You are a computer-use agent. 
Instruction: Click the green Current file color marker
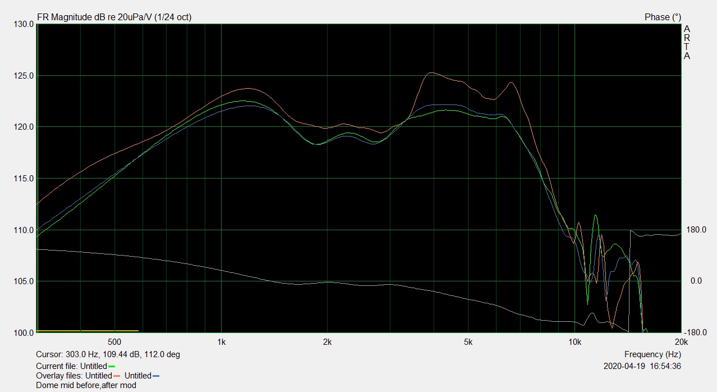click(x=111, y=366)
